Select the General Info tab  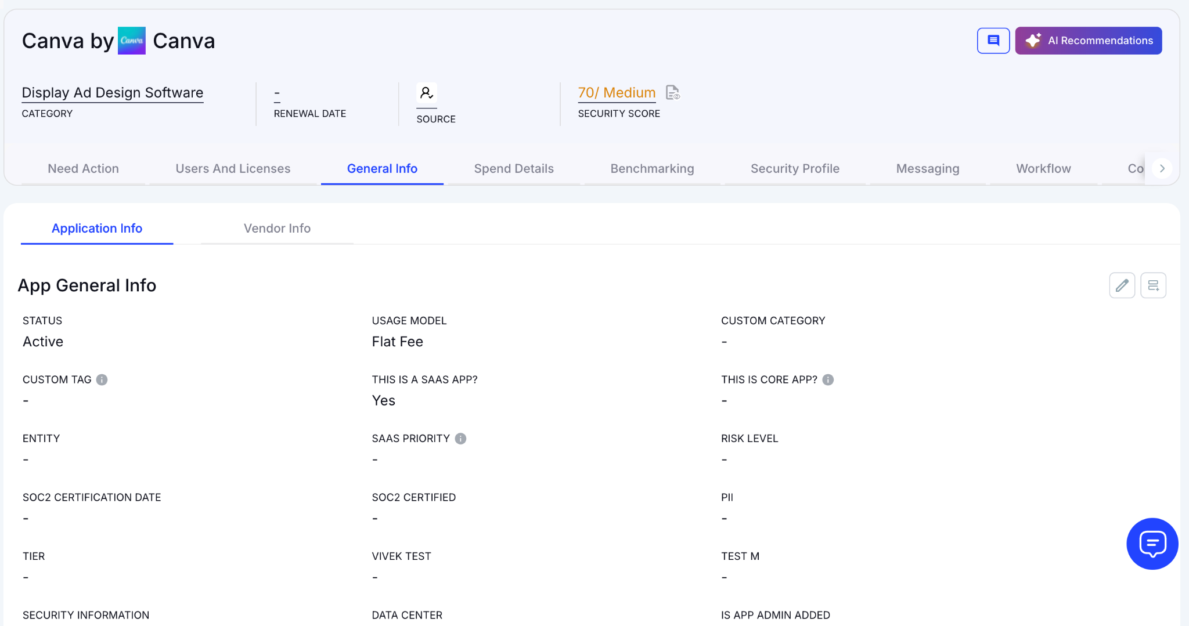[x=382, y=169]
